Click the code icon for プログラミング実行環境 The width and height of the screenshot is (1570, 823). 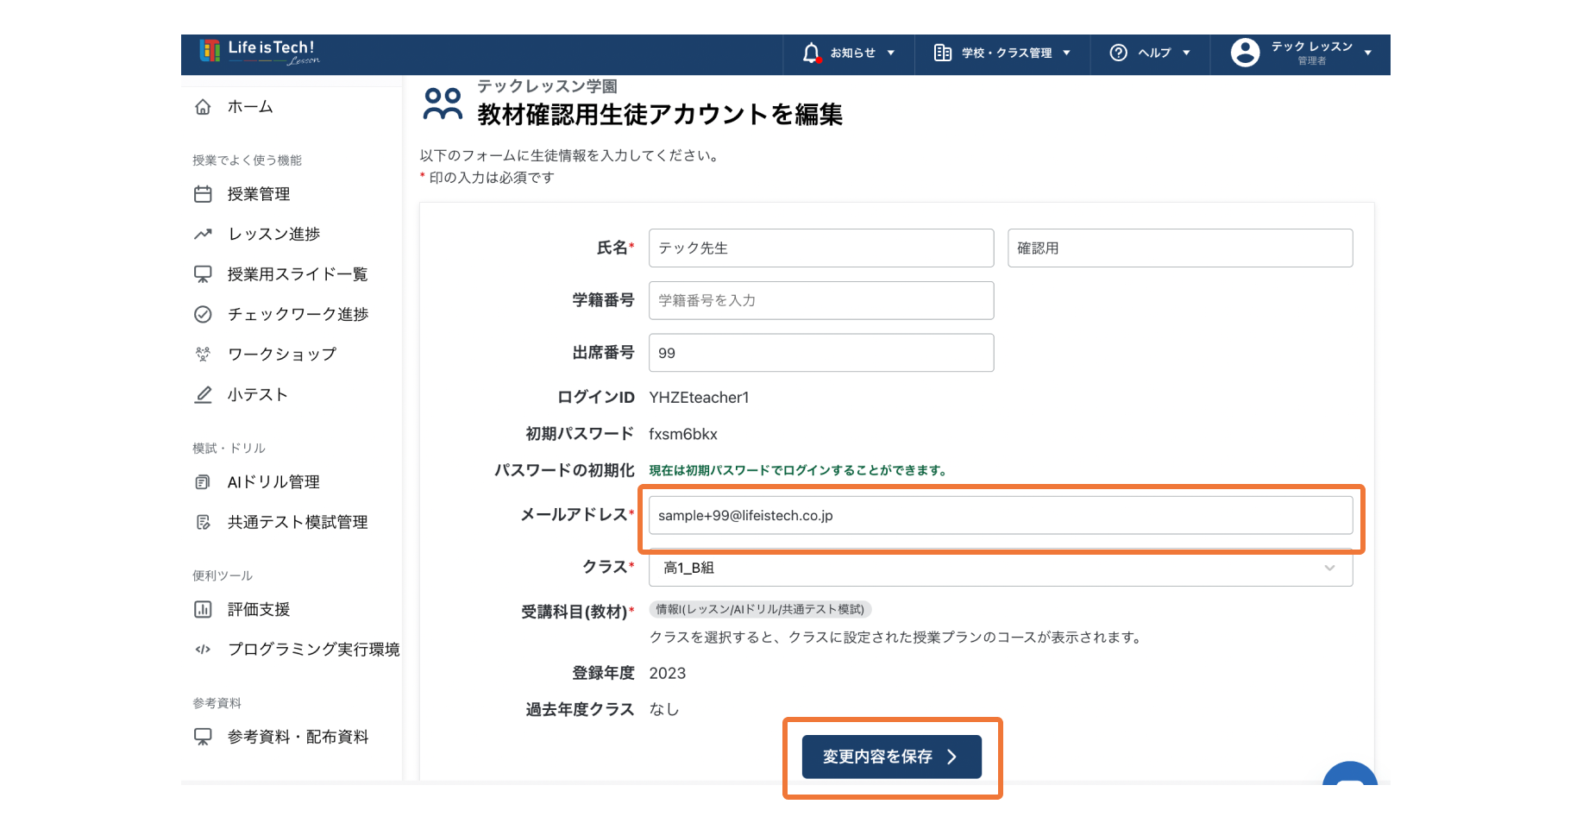(x=203, y=650)
